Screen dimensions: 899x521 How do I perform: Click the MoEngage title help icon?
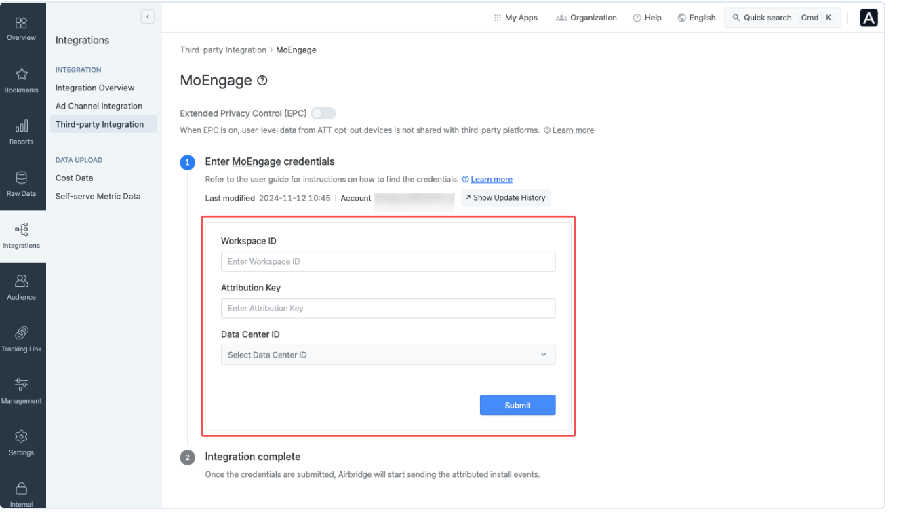coord(262,81)
